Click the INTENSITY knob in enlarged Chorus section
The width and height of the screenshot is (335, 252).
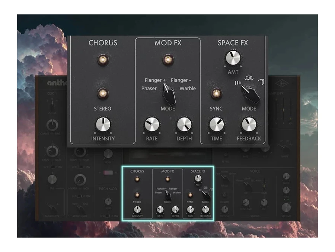(103, 124)
